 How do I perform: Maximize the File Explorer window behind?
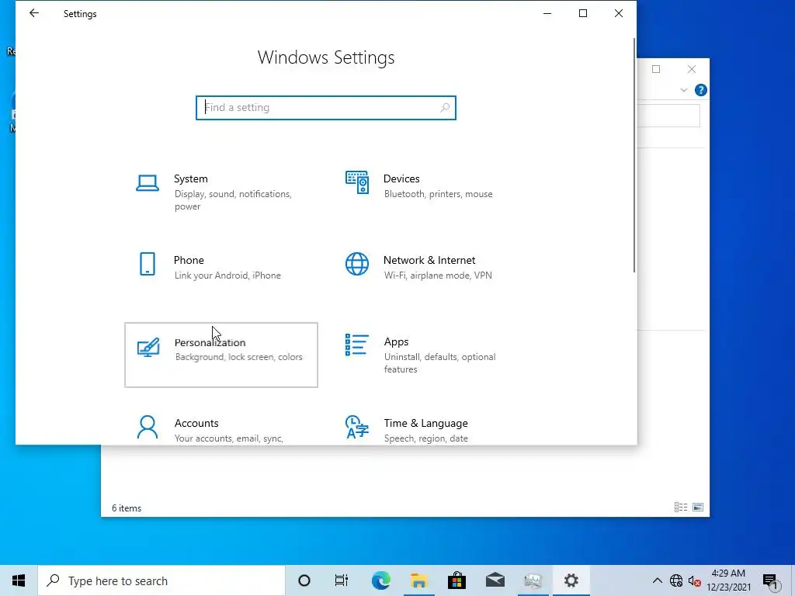click(x=656, y=69)
